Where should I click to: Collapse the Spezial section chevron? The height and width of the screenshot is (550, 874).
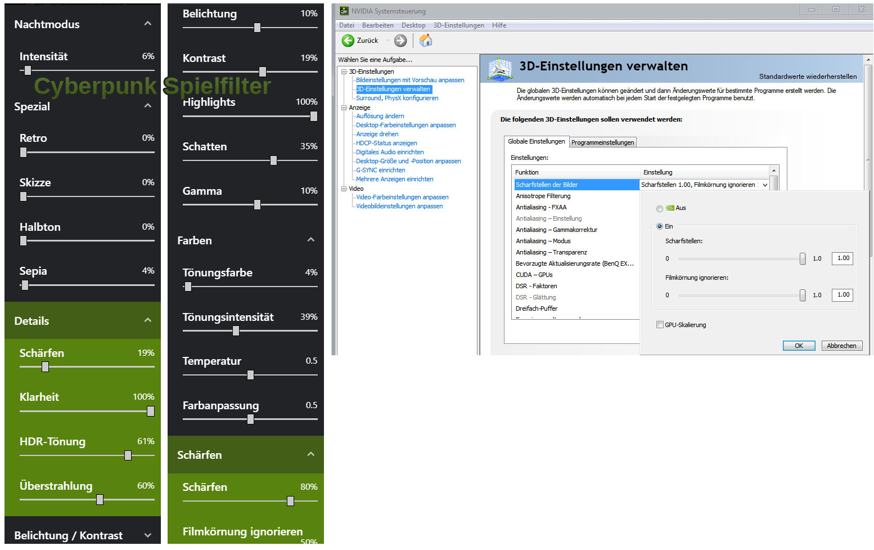[148, 106]
